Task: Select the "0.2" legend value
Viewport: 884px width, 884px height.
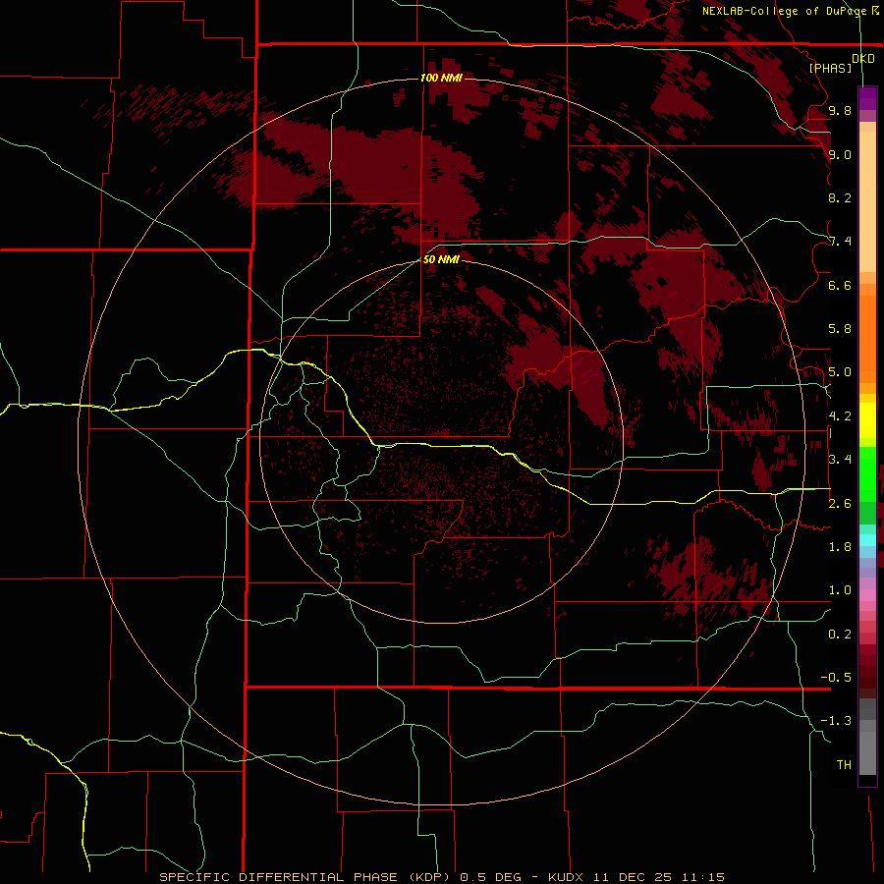Action: [840, 635]
